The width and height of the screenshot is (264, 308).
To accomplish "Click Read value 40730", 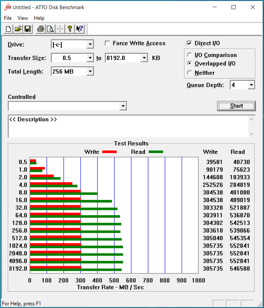I will pyautogui.click(x=241, y=162).
